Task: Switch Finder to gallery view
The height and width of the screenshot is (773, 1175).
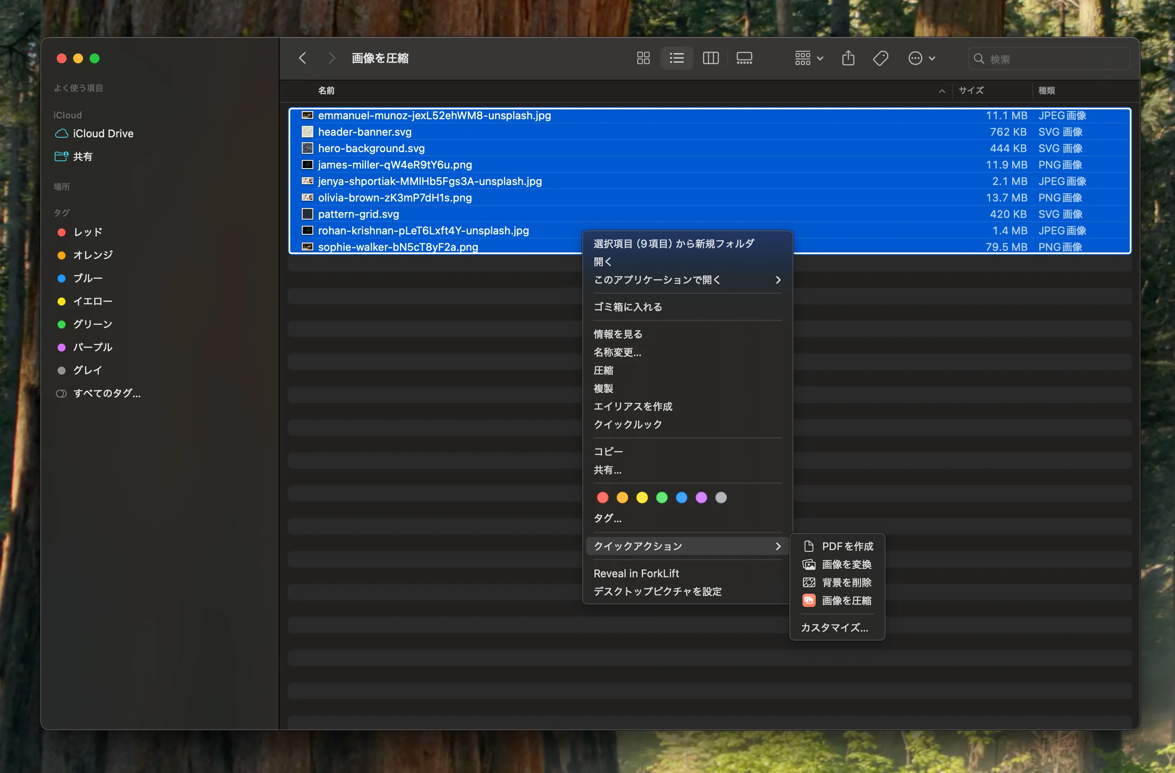Action: (x=744, y=58)
